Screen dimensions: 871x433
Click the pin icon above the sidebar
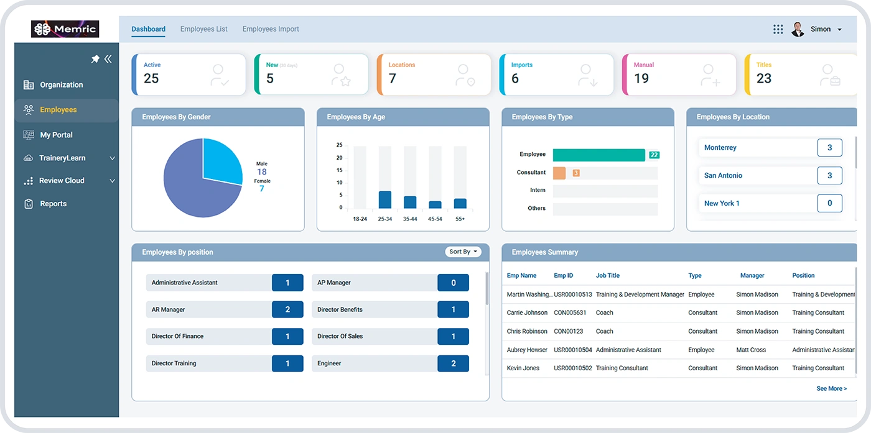click(x=95, y=58)
